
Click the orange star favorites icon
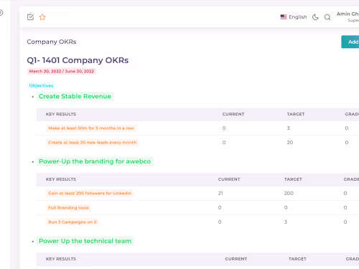pos(42,17)
